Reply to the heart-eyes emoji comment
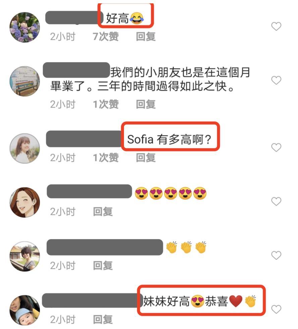298x329 pixels. click(103, 212)
